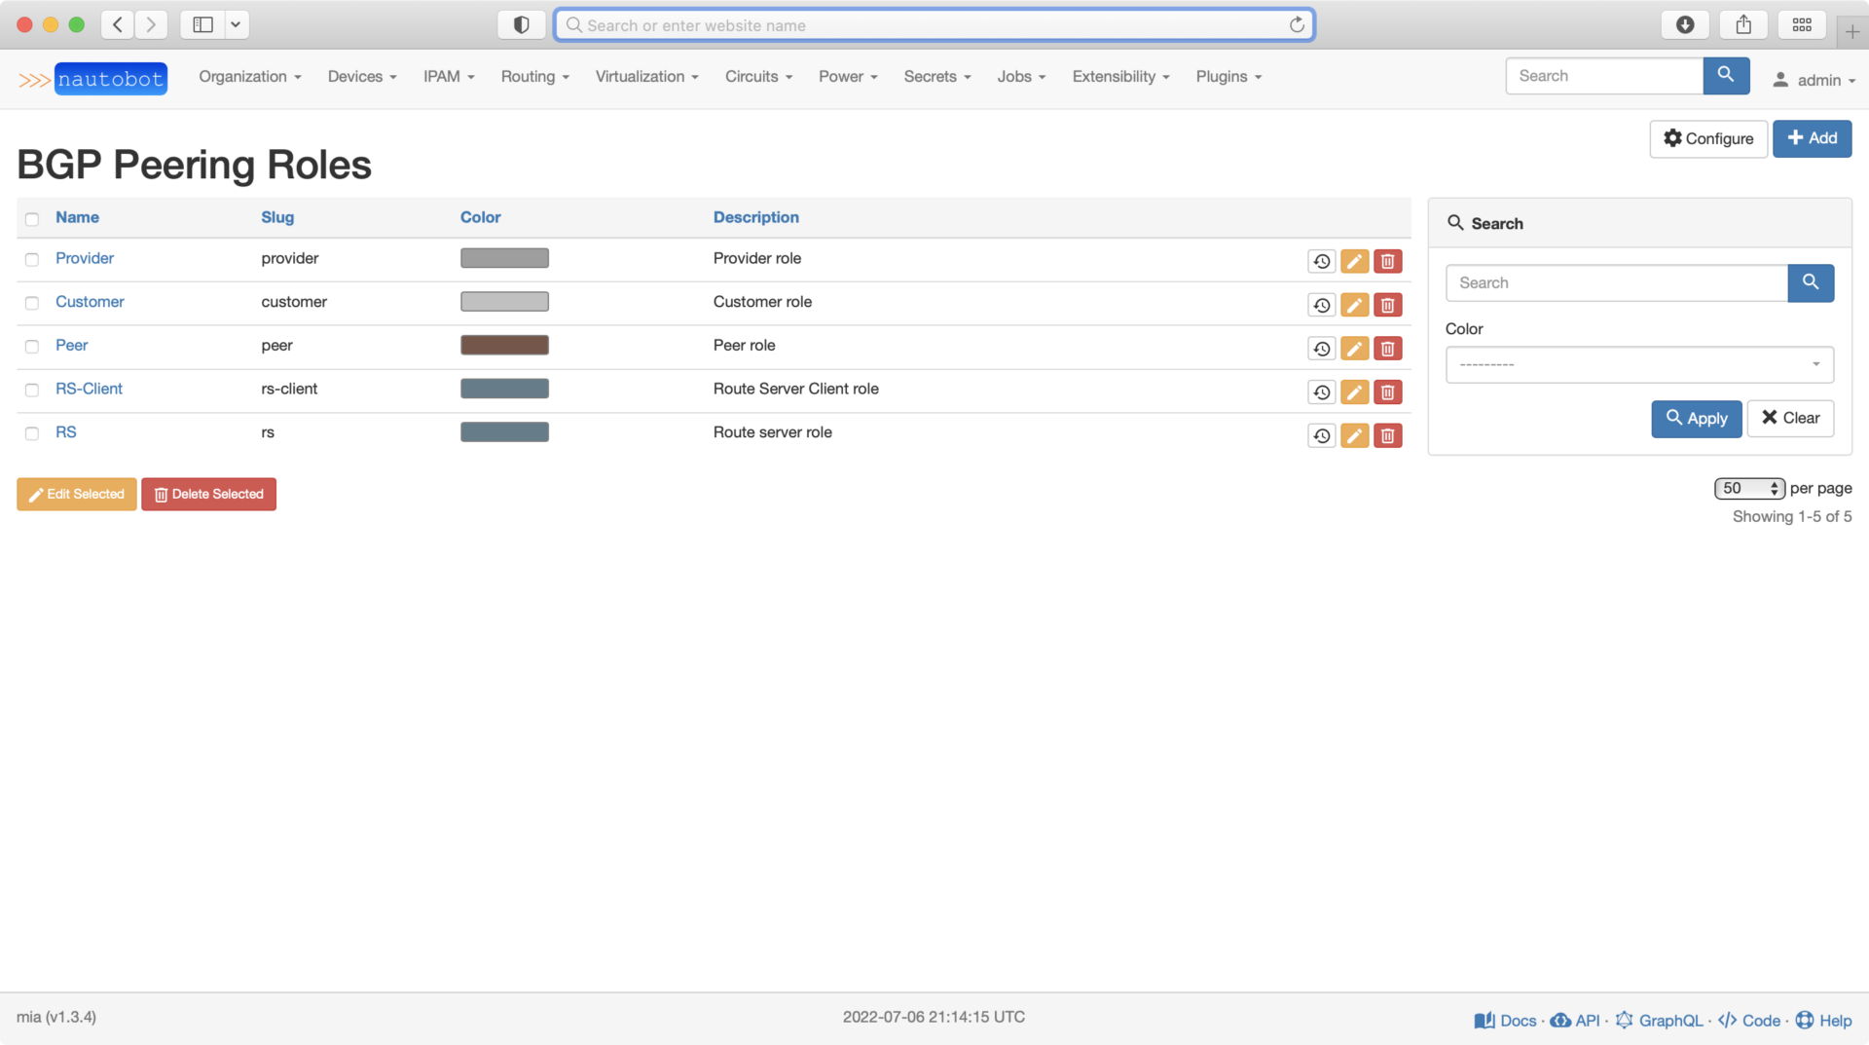
Task: Toggle the select-all checkbox in header
Action: tap(32, 219)
